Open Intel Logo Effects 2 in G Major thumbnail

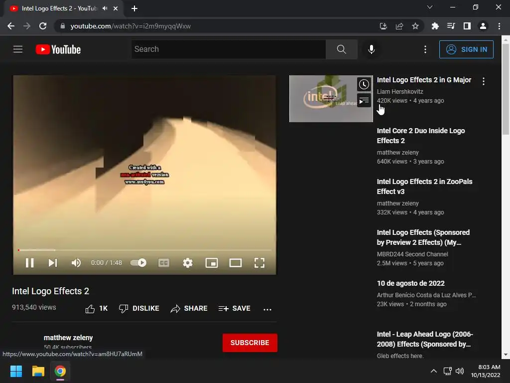(x=331, y=99)
